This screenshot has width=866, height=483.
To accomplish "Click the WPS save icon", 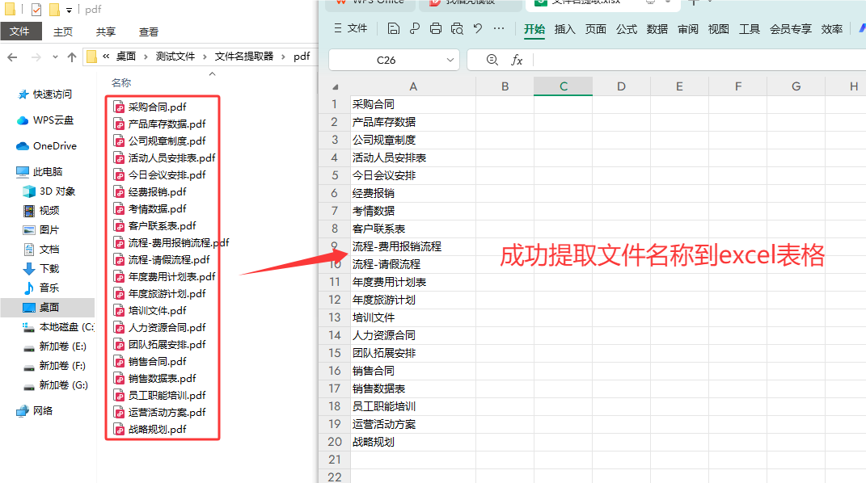I will click(393, 28).
